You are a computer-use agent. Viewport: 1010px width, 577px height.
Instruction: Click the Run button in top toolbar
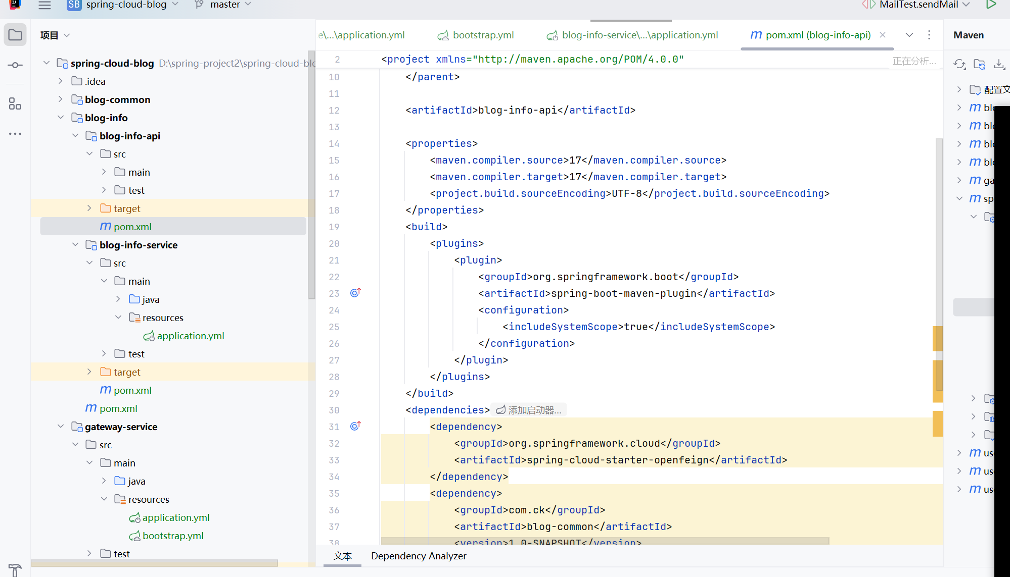(991, 5)
